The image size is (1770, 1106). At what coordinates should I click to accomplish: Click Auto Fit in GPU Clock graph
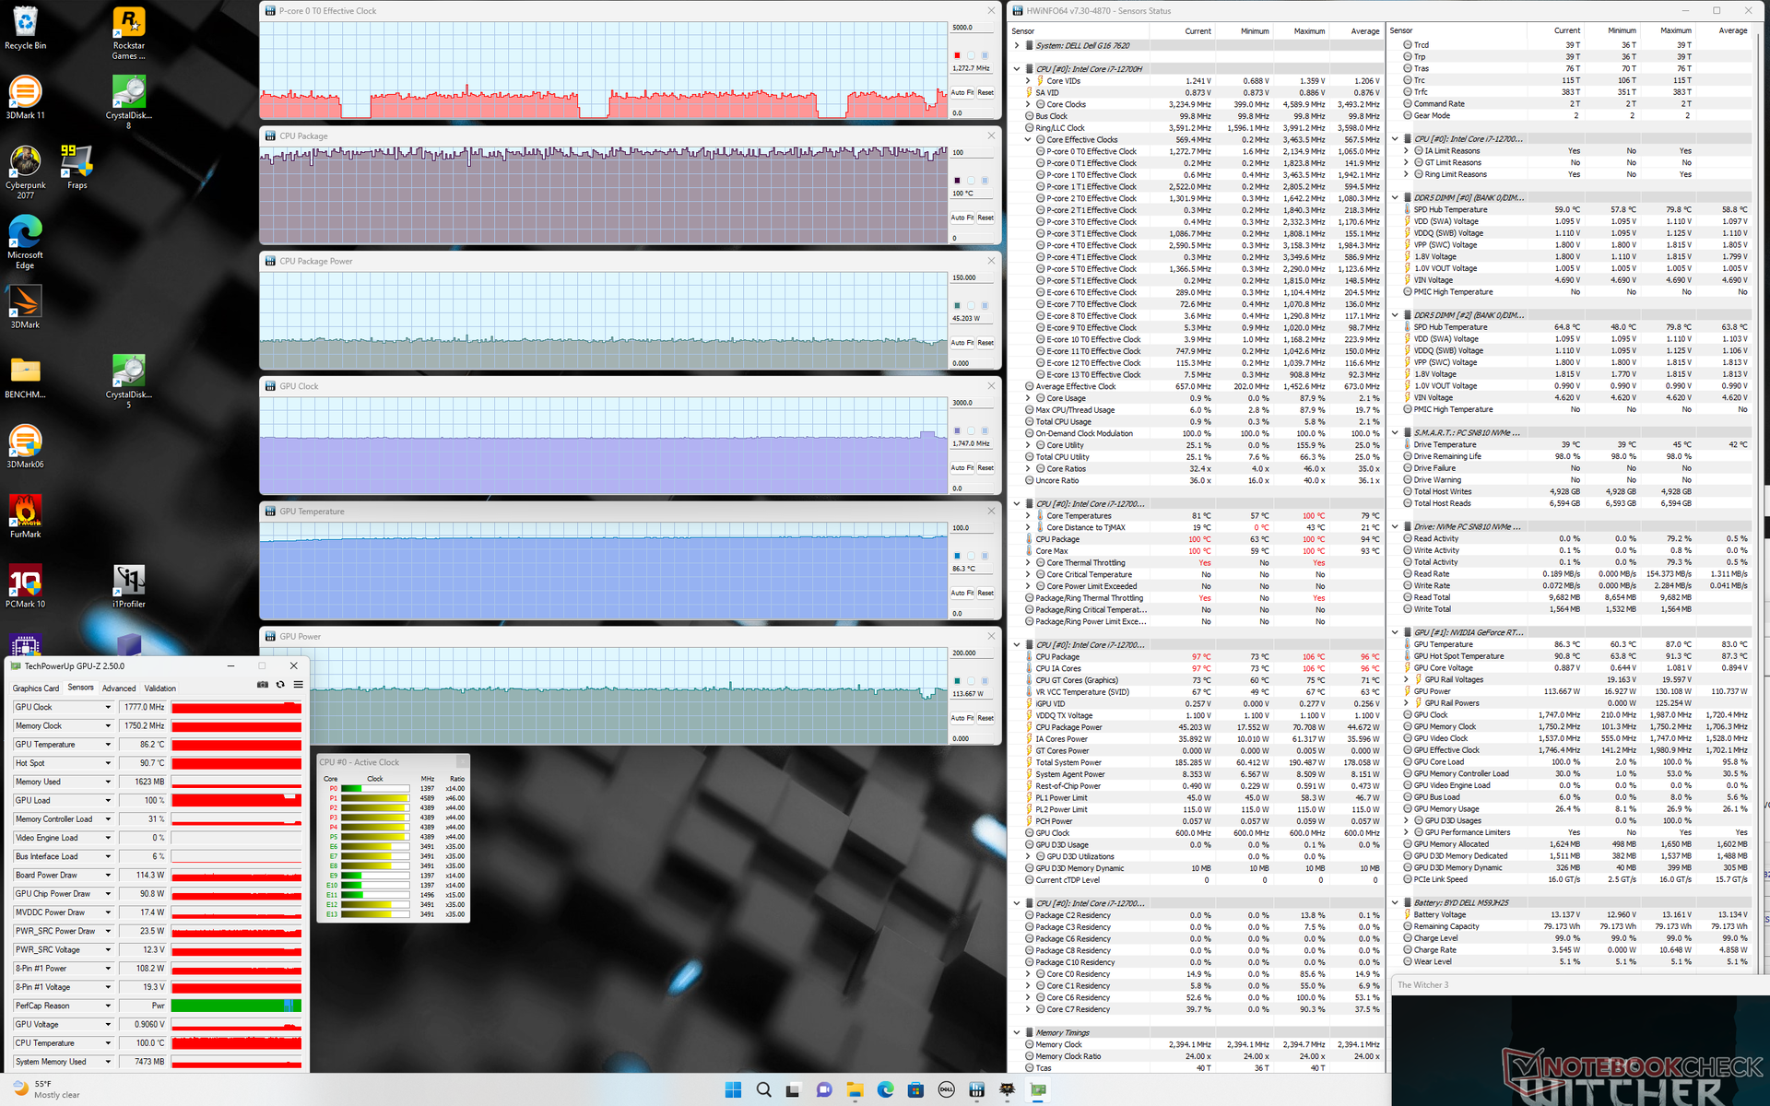point(962,468)
